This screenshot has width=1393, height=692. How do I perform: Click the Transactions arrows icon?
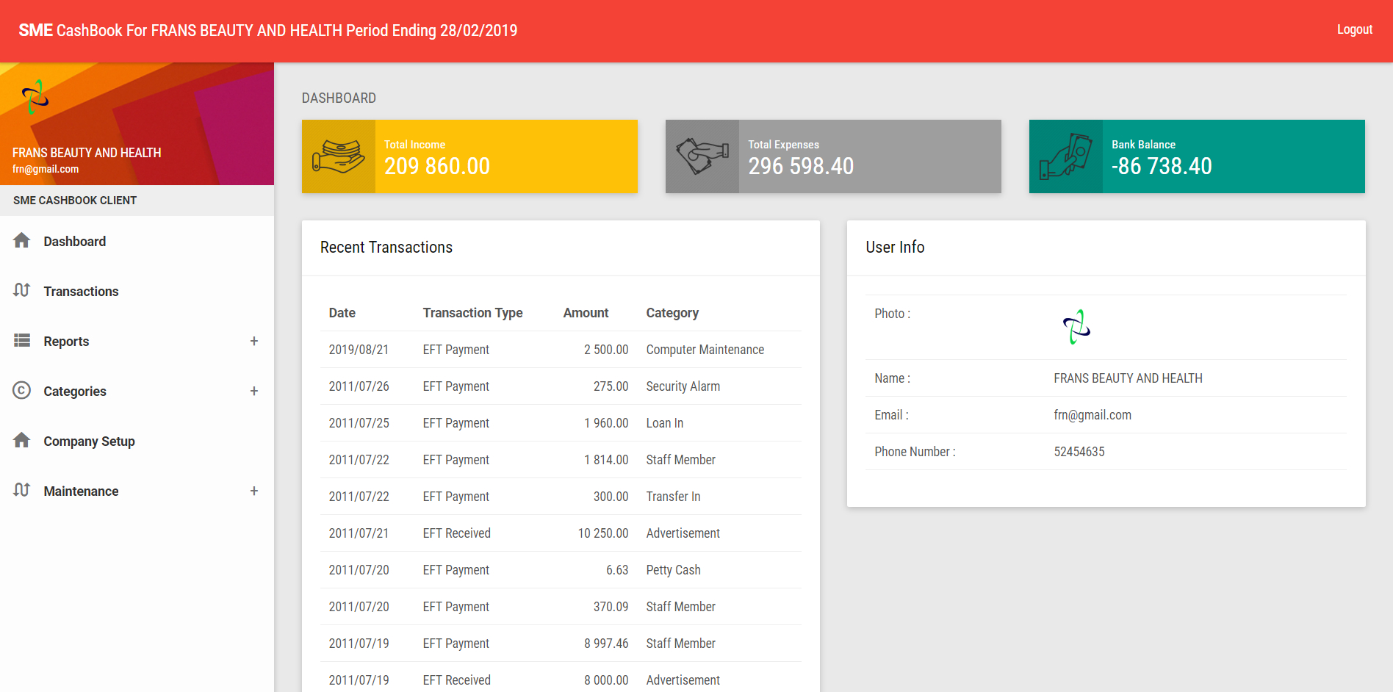[x=22, y=290]
